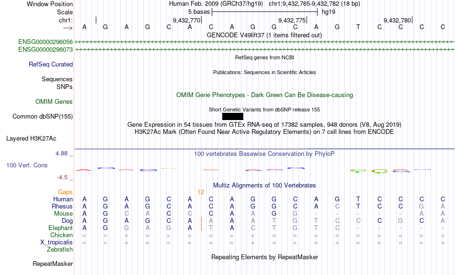Open the ENSG00000296073 gene label
The image size is (455, 275).
(x=45, y=50)
